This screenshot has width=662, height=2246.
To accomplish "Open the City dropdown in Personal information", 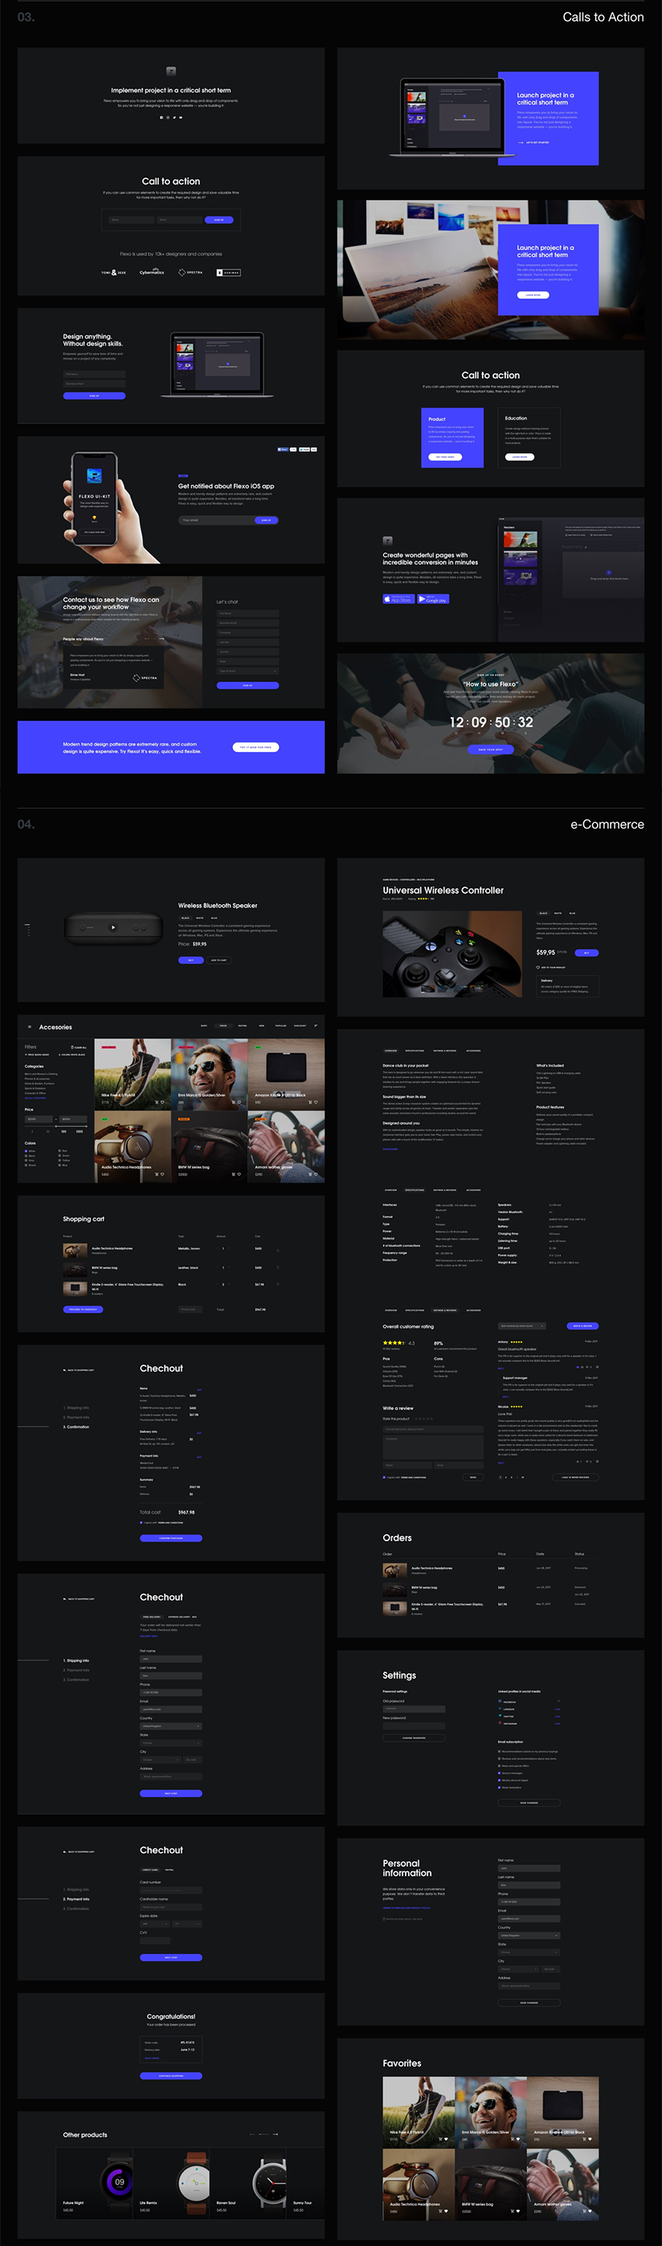I will [x=518, y=1968].
